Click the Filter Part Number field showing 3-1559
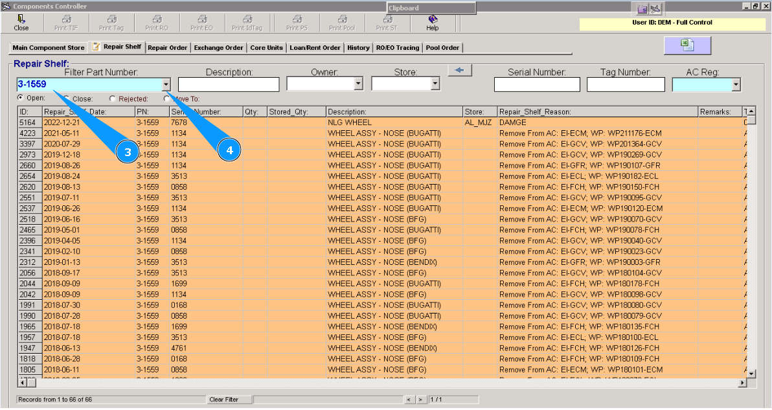This screenshot has height=410, width=772. click(x=89, y=85)
